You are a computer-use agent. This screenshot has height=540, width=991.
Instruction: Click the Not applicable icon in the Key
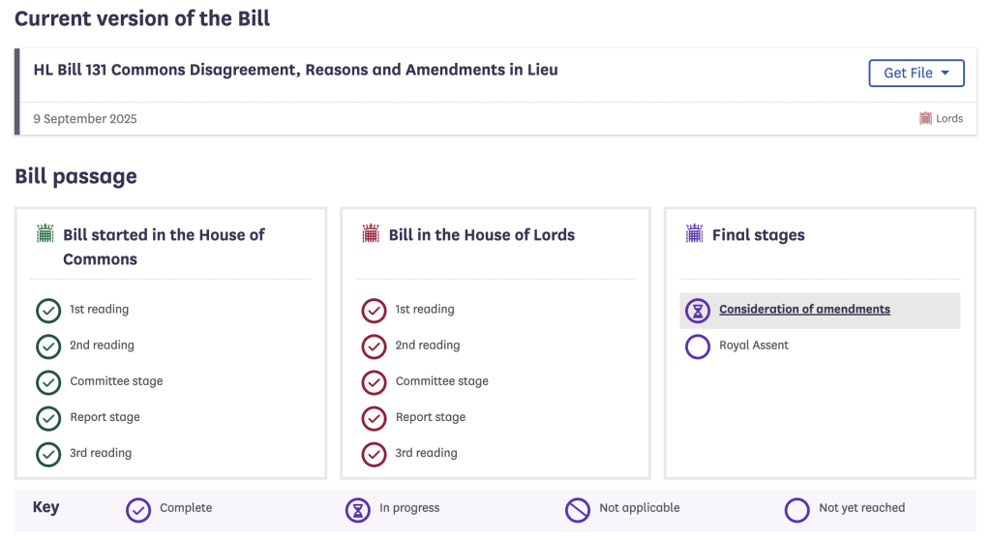click(578, 509)
